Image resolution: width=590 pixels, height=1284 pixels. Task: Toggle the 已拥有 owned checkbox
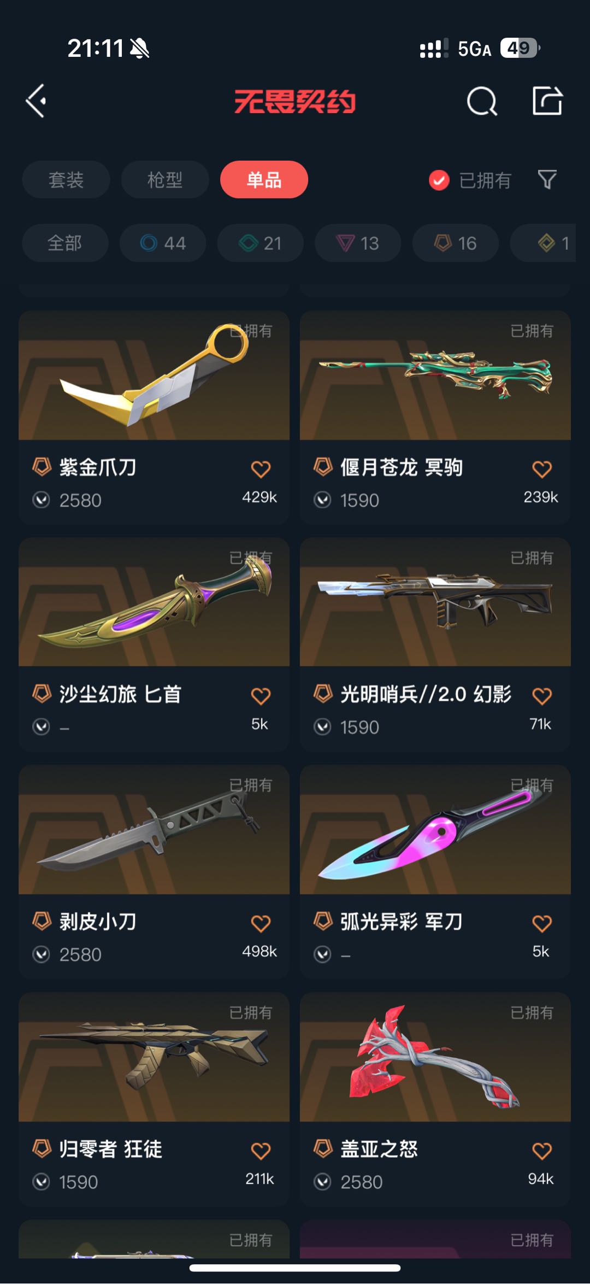[439, 180]
